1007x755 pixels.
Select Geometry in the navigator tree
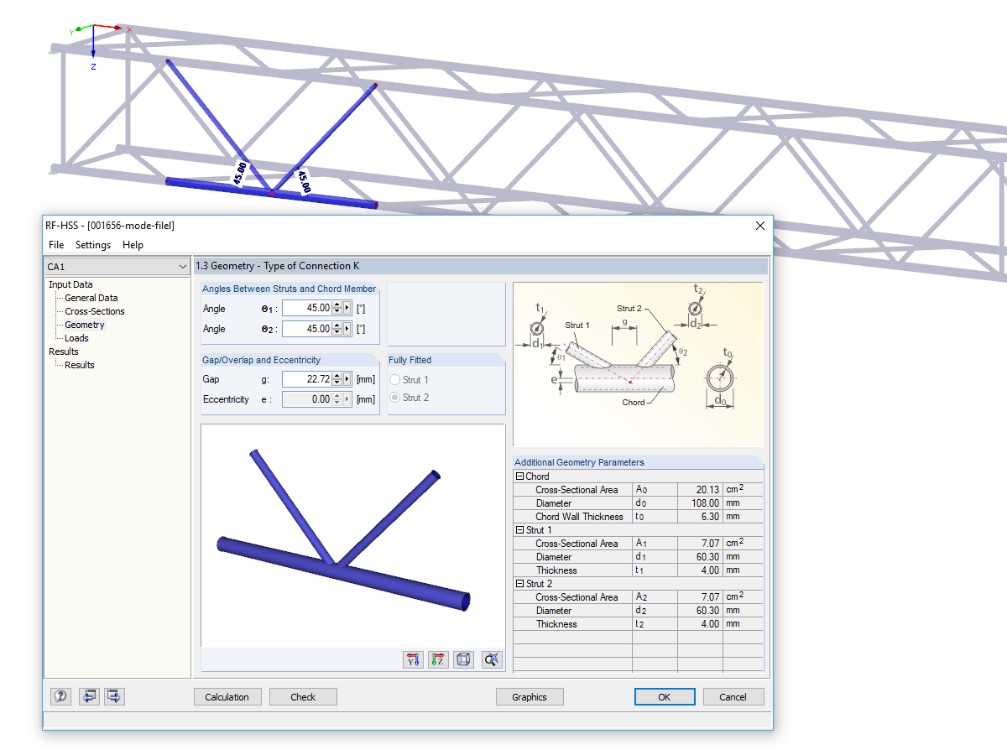click(85, 325)
